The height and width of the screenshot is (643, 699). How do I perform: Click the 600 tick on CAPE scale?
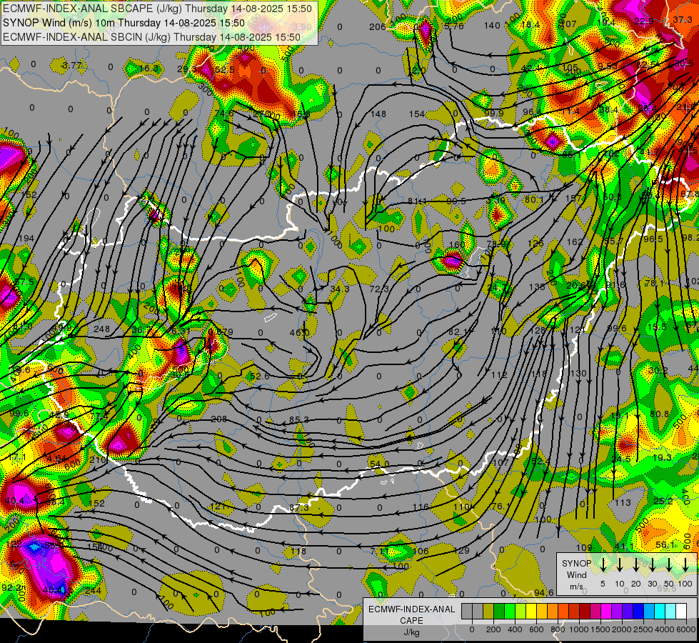coord(536,629)
